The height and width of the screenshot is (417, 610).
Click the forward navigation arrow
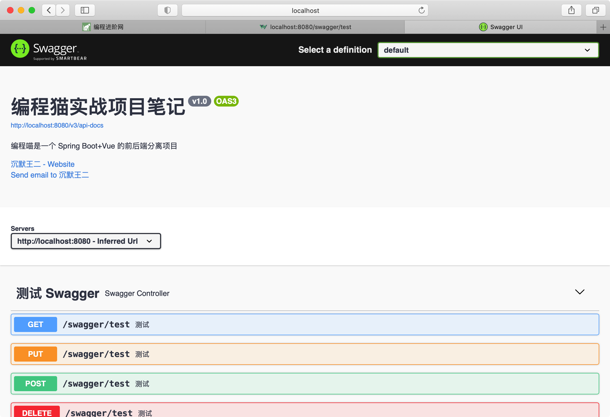tap(63, 10)
